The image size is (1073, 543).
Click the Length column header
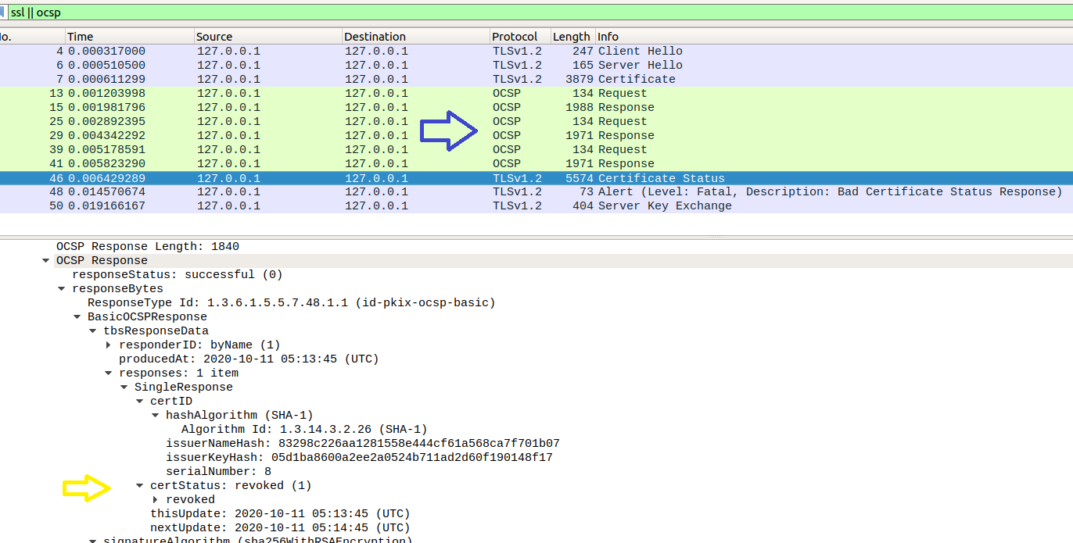[x=571, y=36]
